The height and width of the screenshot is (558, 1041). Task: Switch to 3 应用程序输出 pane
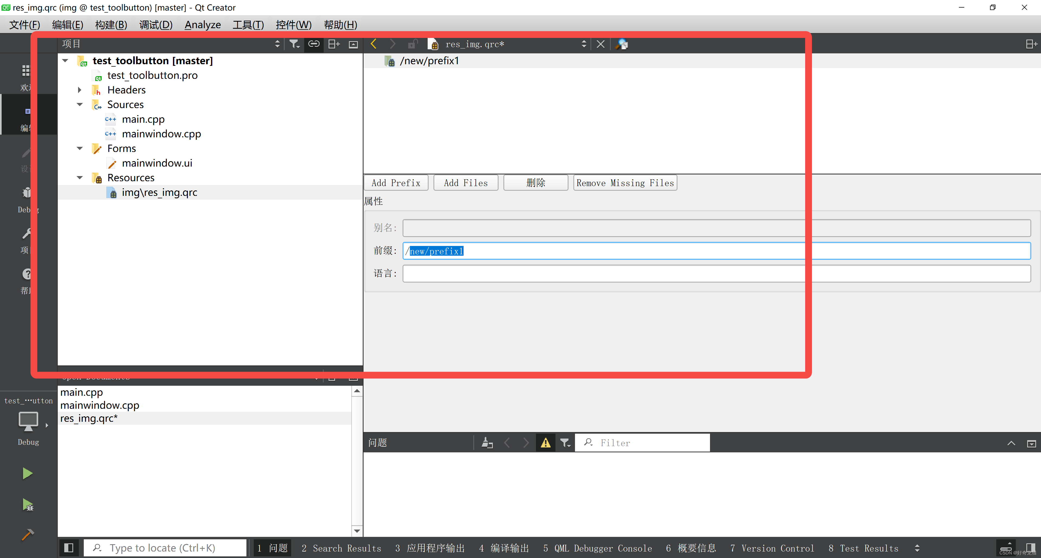click(x=430, y=548)
